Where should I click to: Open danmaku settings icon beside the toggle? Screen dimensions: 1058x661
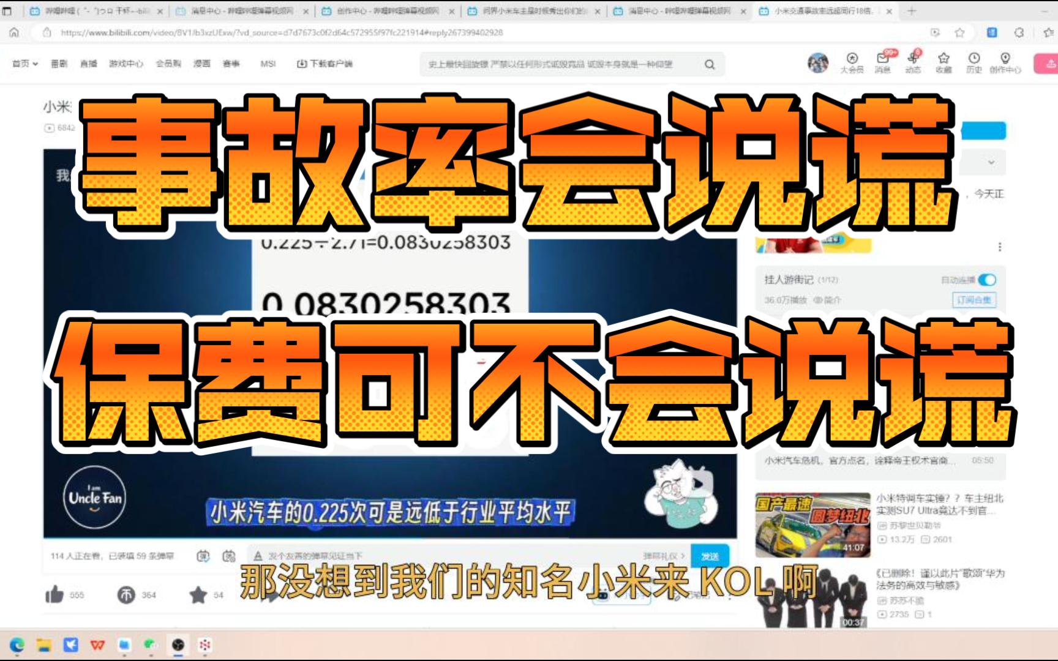[229, 556]
